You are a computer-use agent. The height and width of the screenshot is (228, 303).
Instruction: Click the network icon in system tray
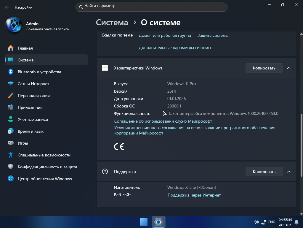click(x=263, y=222)
